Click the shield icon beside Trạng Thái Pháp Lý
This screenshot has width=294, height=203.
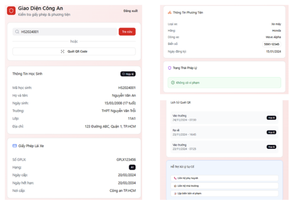coord(169,68)
